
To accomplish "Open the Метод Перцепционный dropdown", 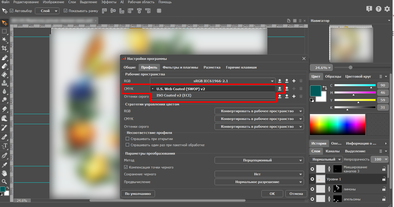I will [259, 160].
